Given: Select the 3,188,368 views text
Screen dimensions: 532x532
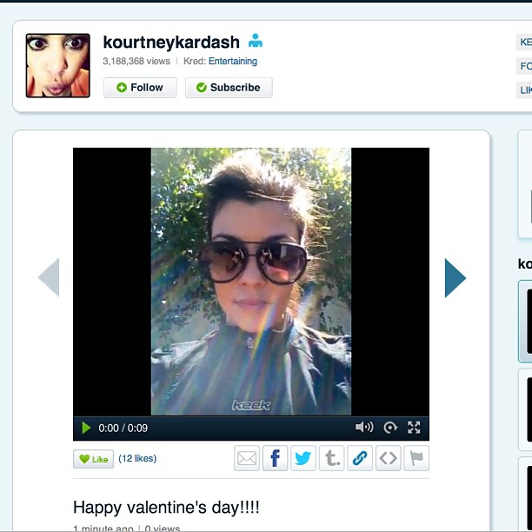Looking at the screenshot, I should point(136,61).
